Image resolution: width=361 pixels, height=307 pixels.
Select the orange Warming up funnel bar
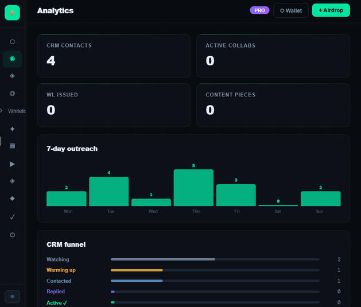click(215, 270)
